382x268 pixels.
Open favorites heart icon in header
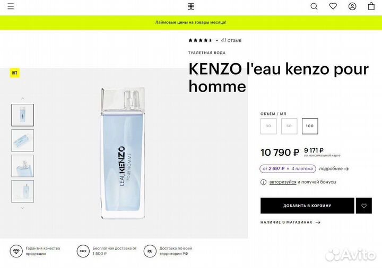coord(333,6)
